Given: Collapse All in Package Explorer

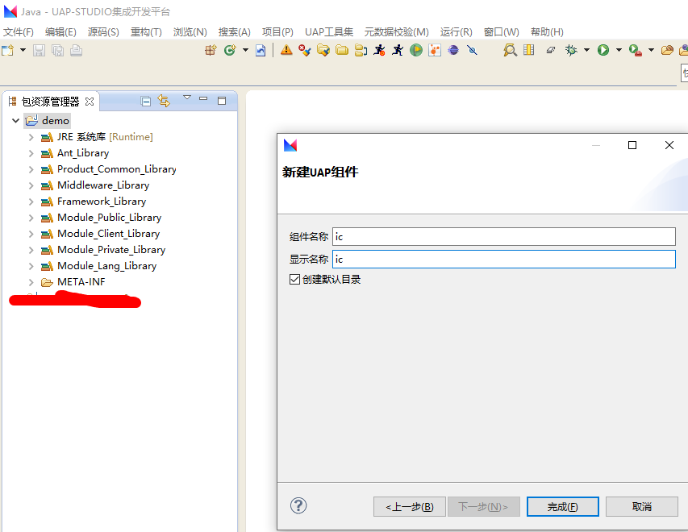Looking at the screenshot, I should point(146,102).
